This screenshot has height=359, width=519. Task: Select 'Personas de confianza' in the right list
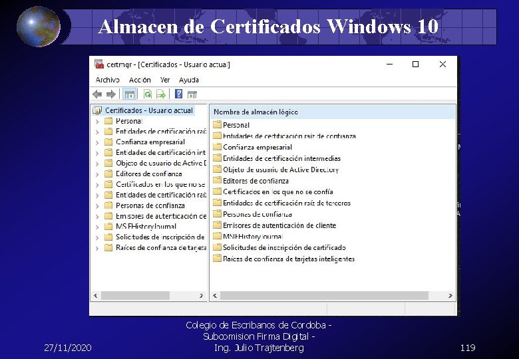[258, 214]
